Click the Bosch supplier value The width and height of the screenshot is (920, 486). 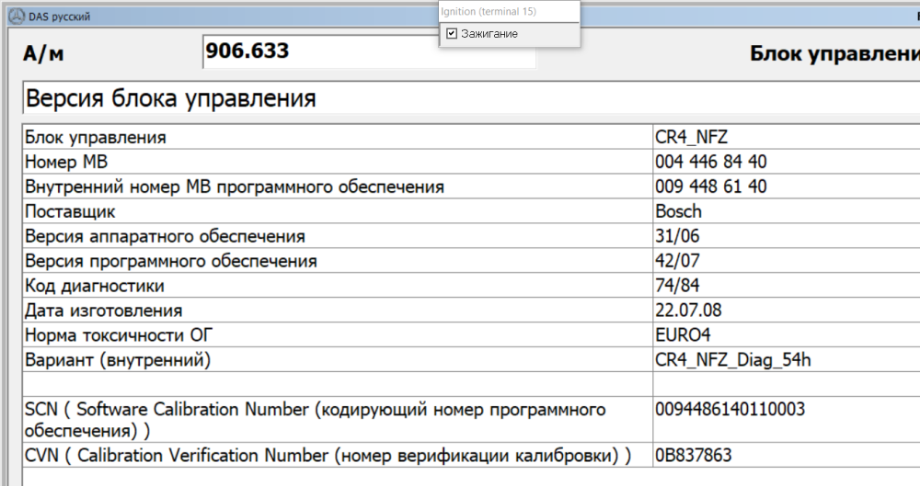tap(678, 212)
